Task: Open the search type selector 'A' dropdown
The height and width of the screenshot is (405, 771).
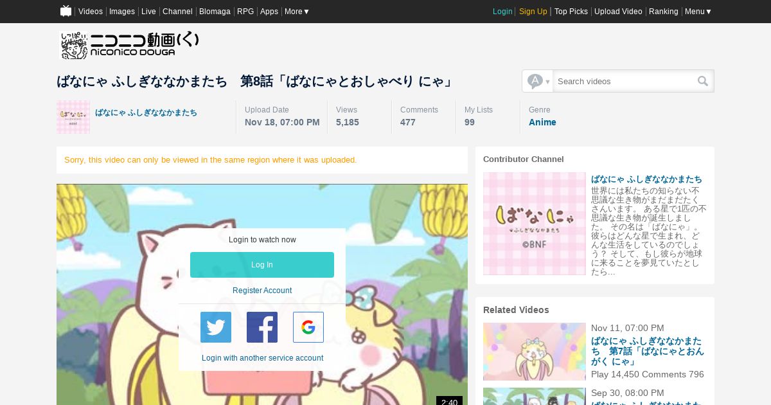Action: 538,81
